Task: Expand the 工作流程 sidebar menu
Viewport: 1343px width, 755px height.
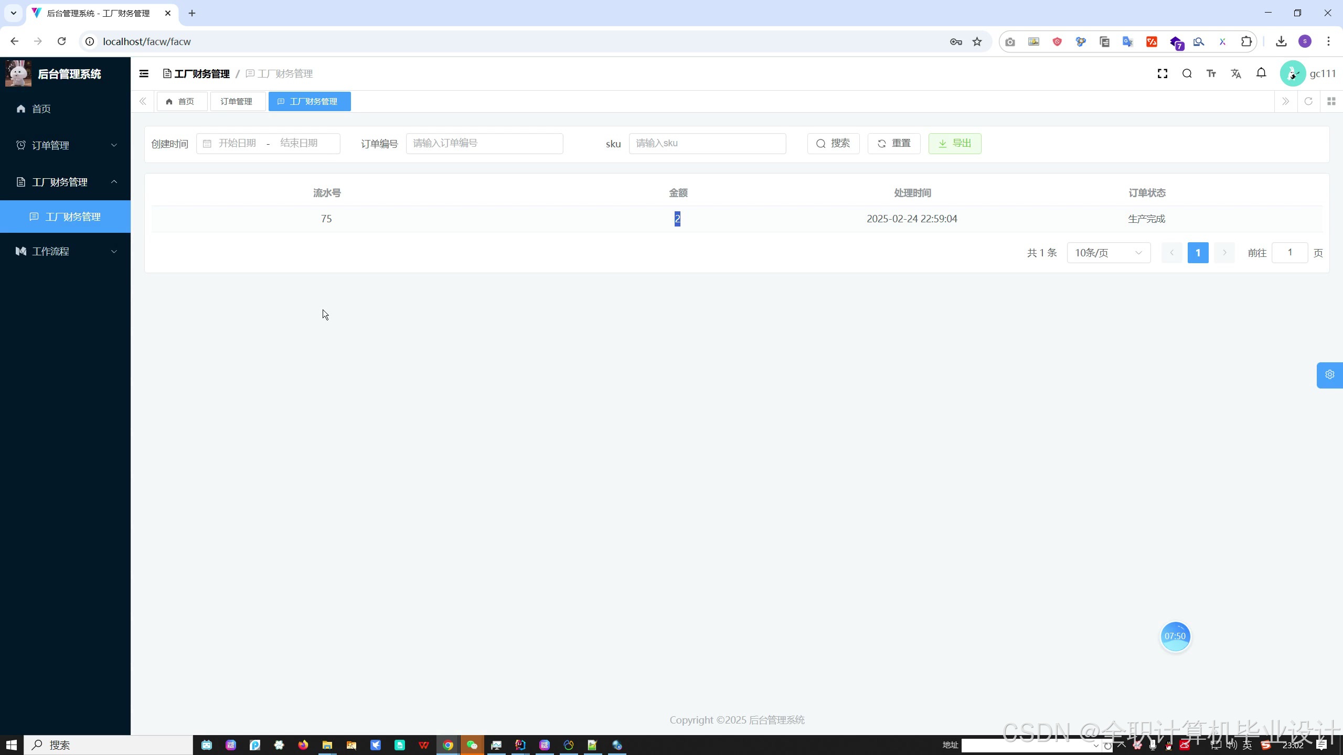Action: [x=65, y=251]
